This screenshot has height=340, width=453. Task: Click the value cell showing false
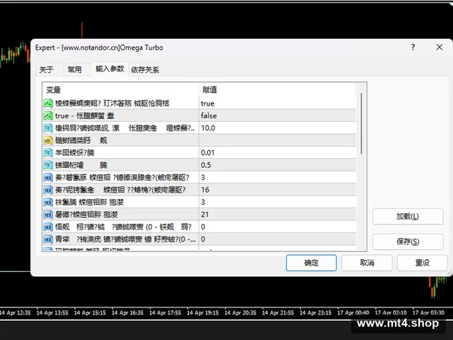pyautogui.click(x=277, y=115)
